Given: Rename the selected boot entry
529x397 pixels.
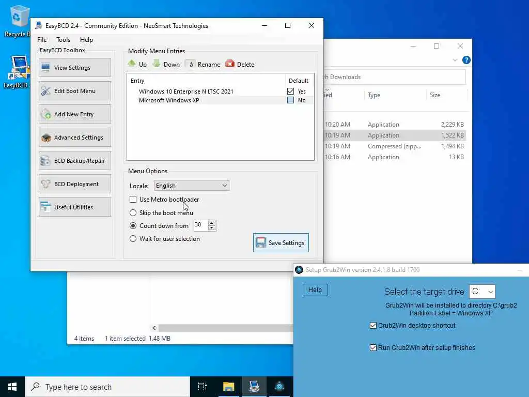Looking at the screenshot, I should point(203,64).
